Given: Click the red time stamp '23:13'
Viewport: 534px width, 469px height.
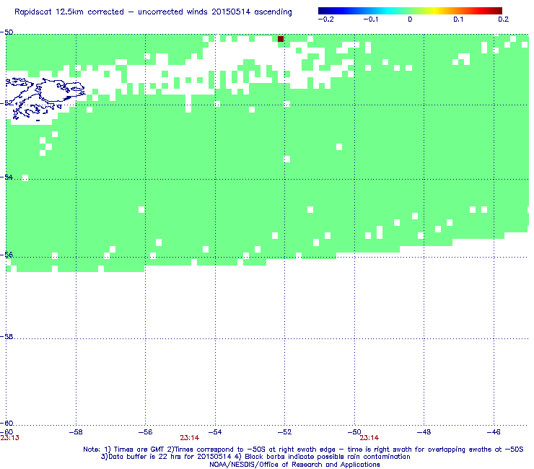Looking at the screenshot, I should tap(10, 438).
